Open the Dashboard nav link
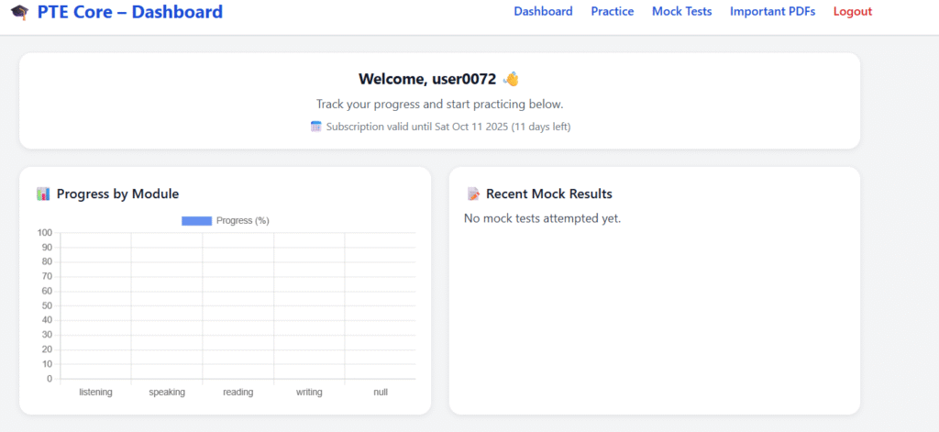The width and height of the screenshot is (939, 432). click(x=543, y=12)
